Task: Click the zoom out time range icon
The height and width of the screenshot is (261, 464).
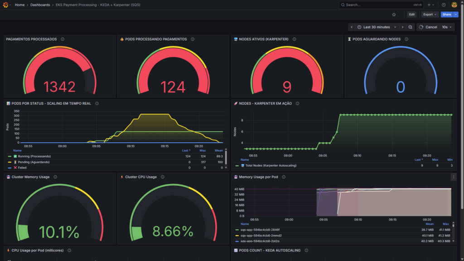Action: (x=410, y=27)
